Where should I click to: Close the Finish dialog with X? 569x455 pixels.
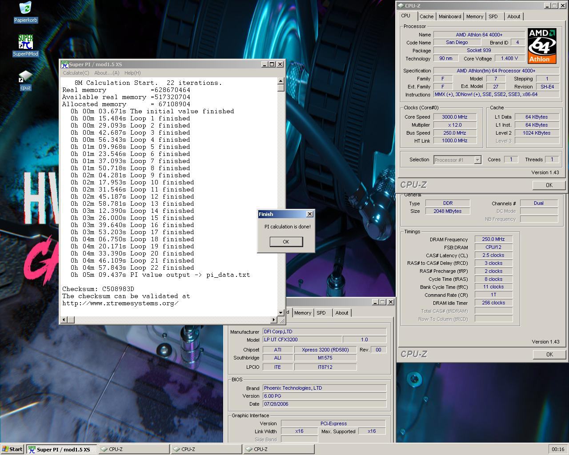click(310, 214)
